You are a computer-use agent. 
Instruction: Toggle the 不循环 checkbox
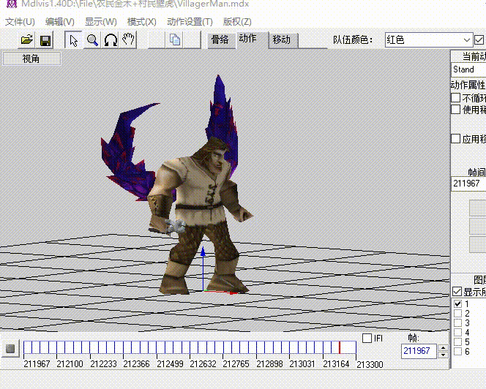[x=455, y=98]
